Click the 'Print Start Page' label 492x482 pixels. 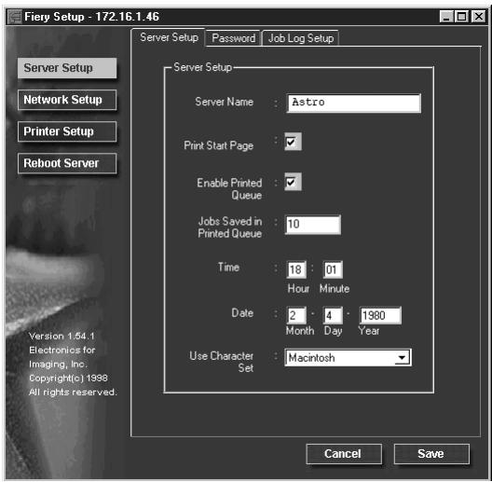point(218,145)
